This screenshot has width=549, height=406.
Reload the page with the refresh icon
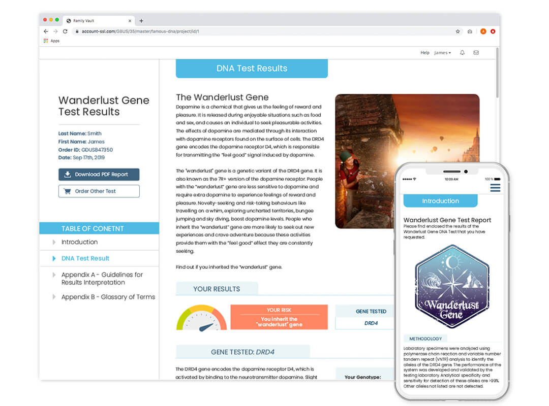tap(65, 31)
